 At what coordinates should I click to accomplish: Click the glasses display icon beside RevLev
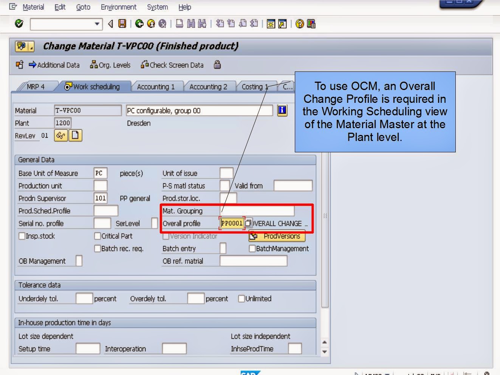(x=62, y=135)
